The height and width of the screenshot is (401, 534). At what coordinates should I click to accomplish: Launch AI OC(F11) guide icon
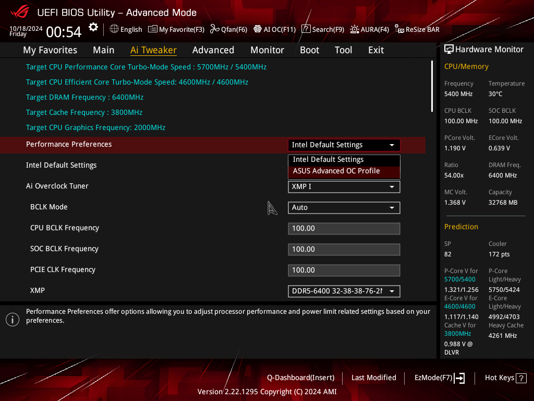pyautogui.click(x=258, y=29)
